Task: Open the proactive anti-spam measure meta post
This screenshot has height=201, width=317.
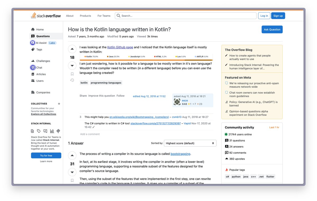Action: click(x=254, y=85)
